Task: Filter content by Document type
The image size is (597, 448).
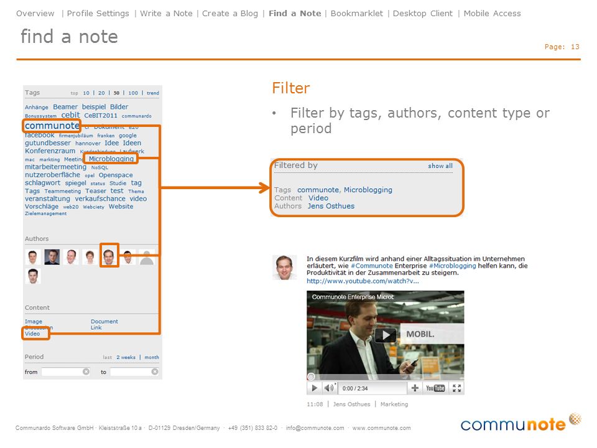Action: click(x=104, y=322)
